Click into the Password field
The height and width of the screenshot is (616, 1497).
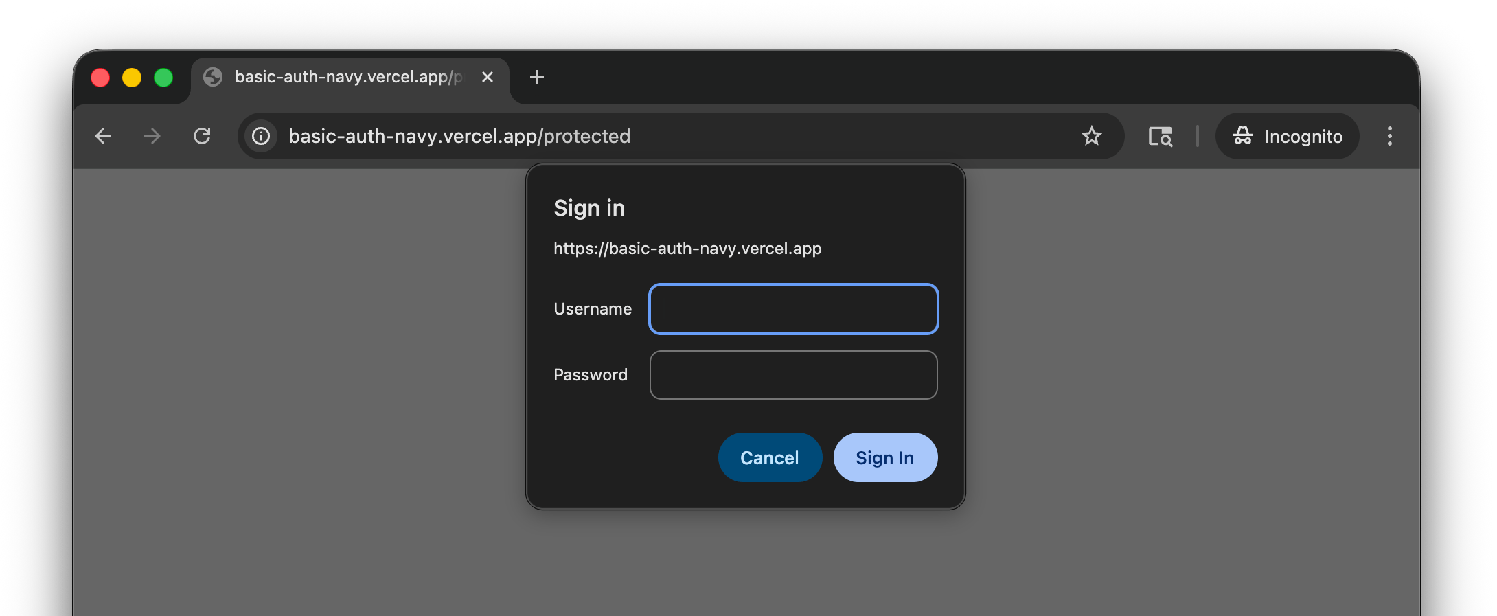coord(794,375)
